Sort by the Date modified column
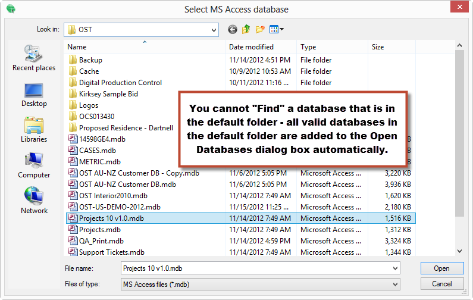 (x=261, y=47)
